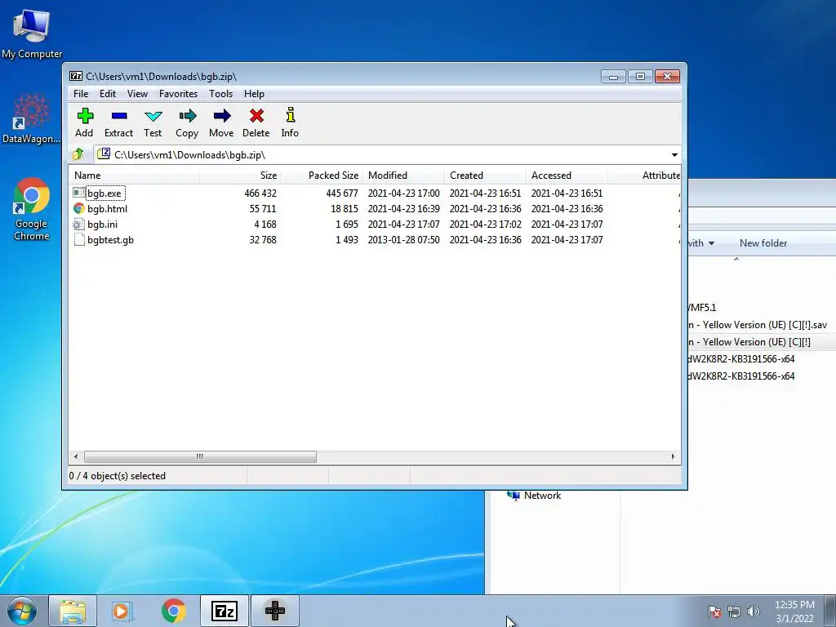Select the bgbtest.gb file name
The height and width of the screenshot is (627, 836).
[110, 239]
